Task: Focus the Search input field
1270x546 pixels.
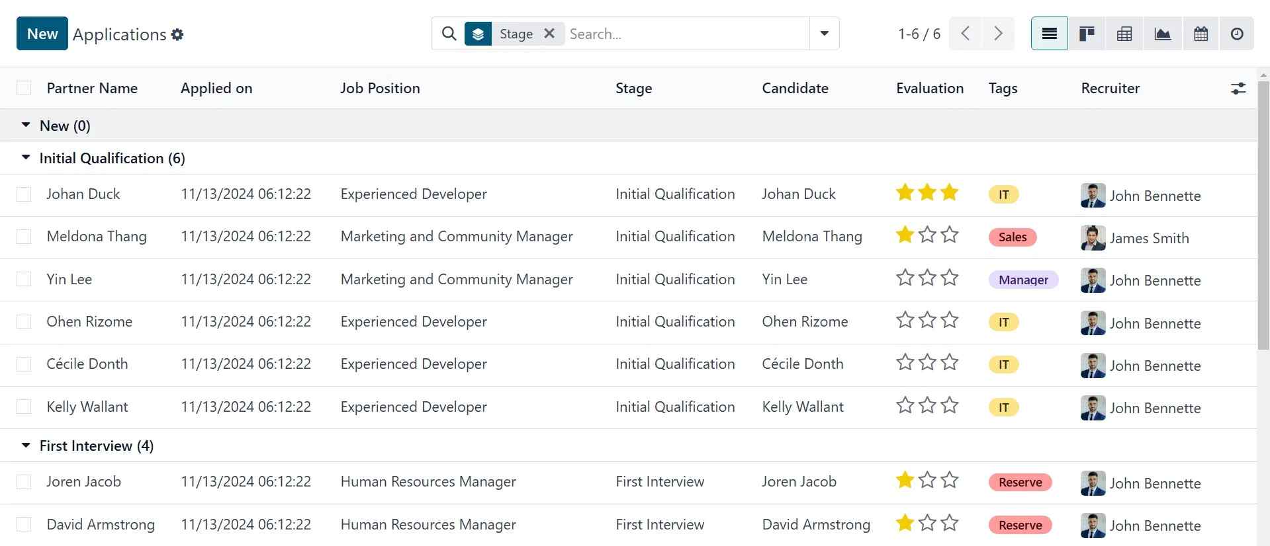Action: pyautogui.click(x=687, y=34)
